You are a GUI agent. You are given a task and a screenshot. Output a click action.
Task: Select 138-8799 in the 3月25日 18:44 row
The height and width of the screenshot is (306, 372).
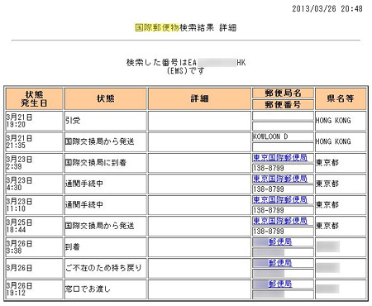[283, 232]
